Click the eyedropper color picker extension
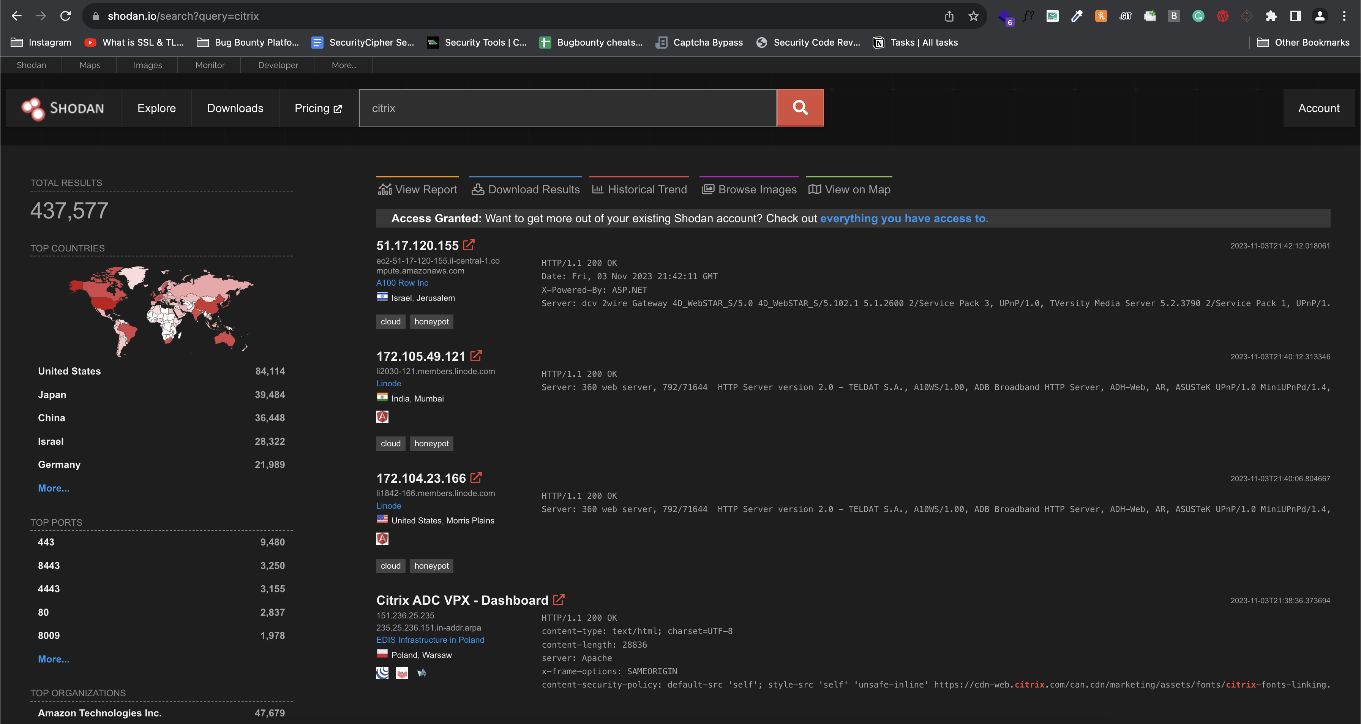The width and height of the screenshot is (1361, 724). (x=1077, y=16)
